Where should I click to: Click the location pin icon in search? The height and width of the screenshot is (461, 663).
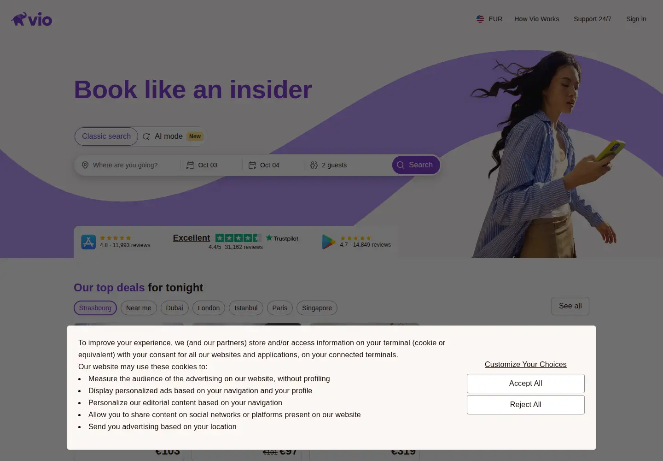[x=85, y=165]
